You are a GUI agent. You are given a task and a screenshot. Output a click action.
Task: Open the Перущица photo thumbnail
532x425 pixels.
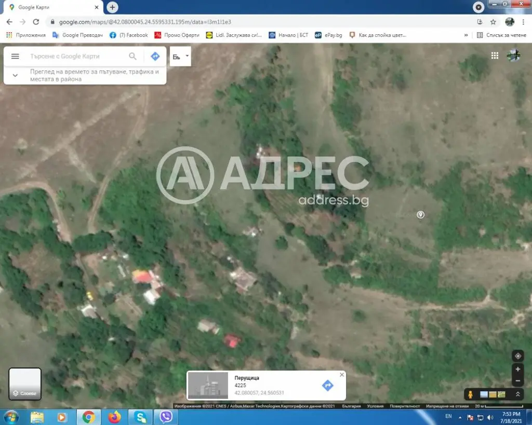(208, 386)
